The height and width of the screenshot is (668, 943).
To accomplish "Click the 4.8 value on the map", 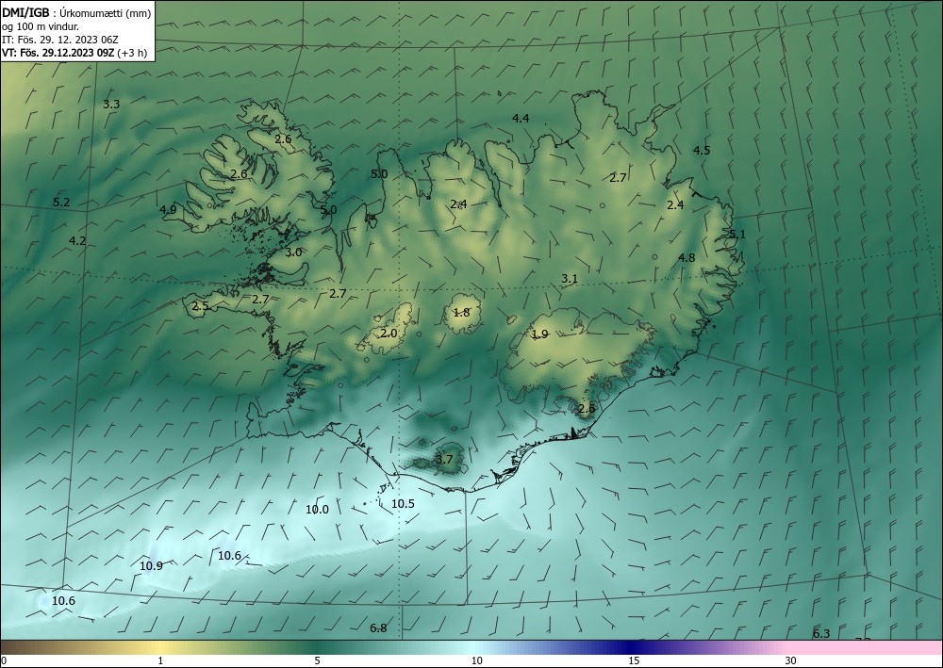I will click(x=687, y=258).
